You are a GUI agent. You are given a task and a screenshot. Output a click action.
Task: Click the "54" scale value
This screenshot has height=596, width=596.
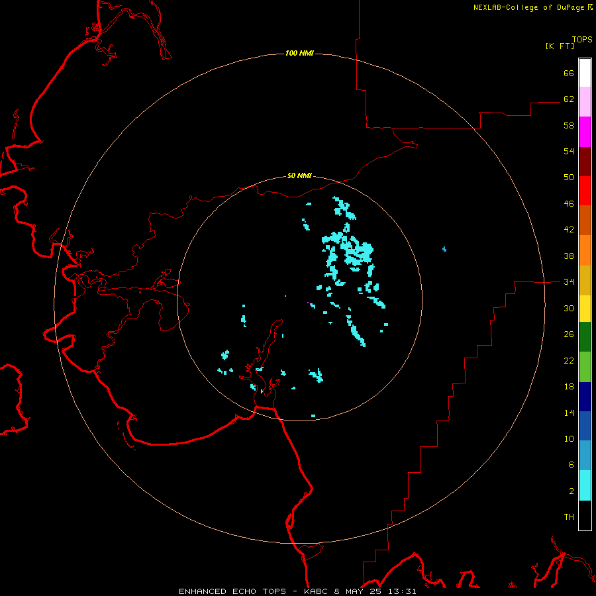click(x=569, y=151)
